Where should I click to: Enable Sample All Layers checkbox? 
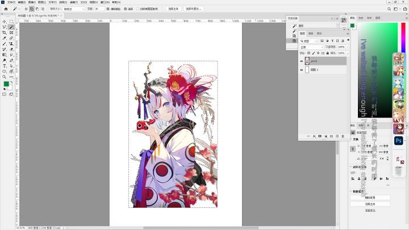tap(137, 9)
